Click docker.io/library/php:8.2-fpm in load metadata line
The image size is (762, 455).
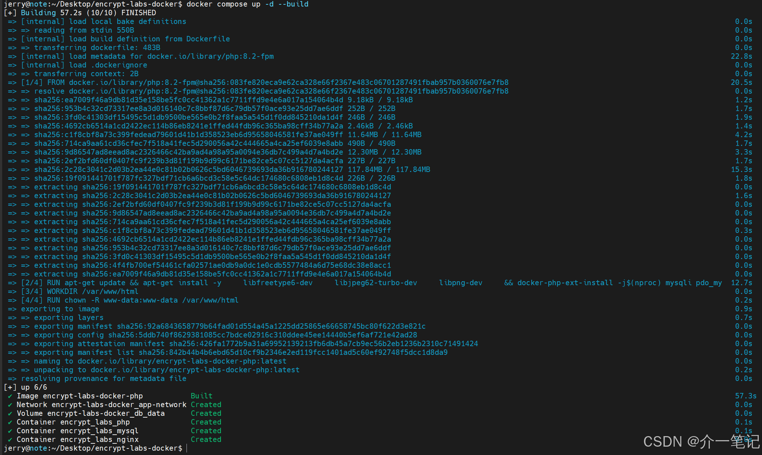[x=210, y=56]
